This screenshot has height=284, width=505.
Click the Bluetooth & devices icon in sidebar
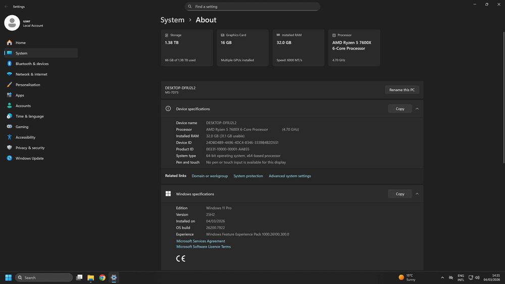[9, 64]
